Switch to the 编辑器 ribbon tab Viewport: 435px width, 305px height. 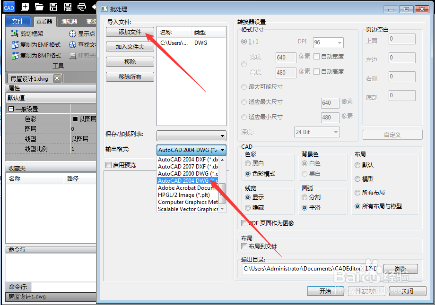click(x=69, y=22)
